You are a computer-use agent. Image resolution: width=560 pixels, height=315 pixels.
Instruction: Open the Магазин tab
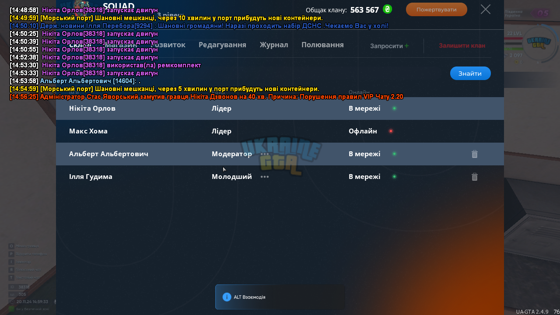(x=121, y=45)
